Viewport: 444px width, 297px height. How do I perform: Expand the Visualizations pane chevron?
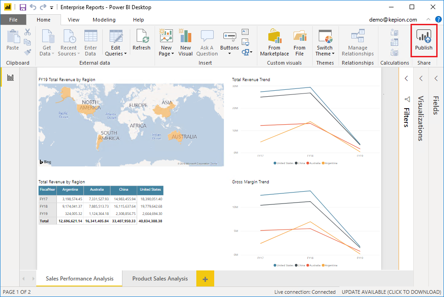[x=421, y=79]
